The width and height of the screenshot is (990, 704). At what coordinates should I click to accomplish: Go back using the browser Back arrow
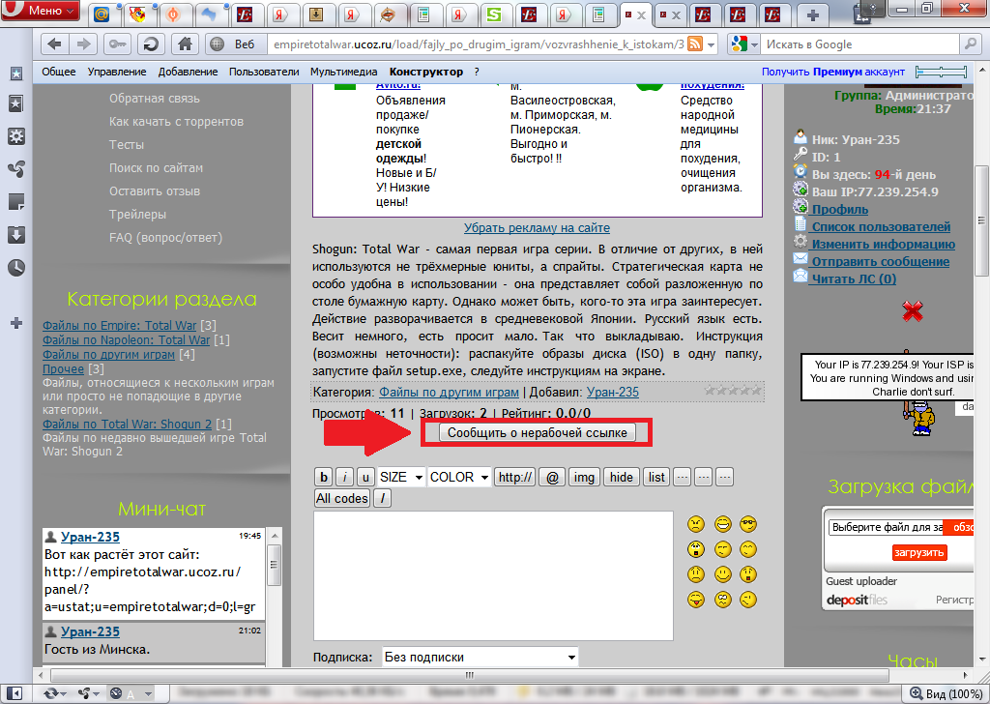55,44
